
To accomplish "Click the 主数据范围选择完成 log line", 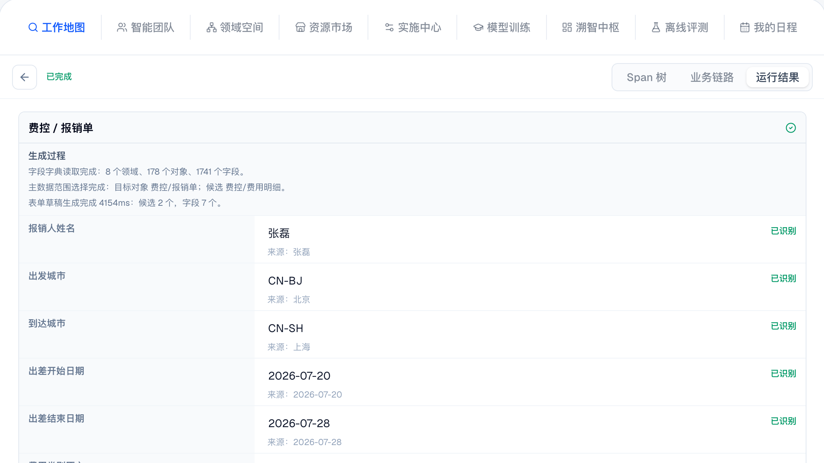I will 159,187.
